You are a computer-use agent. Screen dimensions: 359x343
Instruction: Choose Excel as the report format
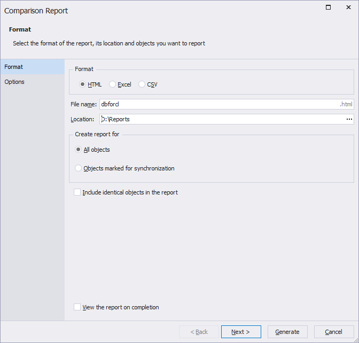tap(112, 84)
